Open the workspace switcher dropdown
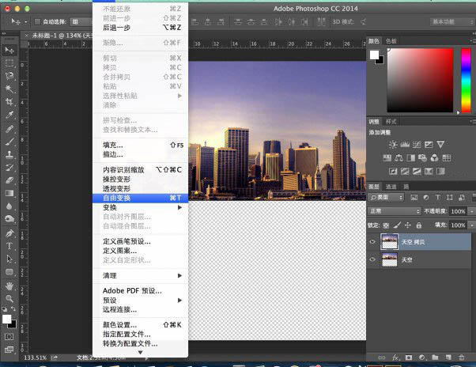 coord(451,21)
